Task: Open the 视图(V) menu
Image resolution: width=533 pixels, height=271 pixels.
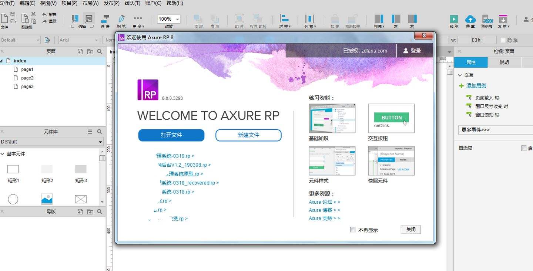Action: (48, 3)
